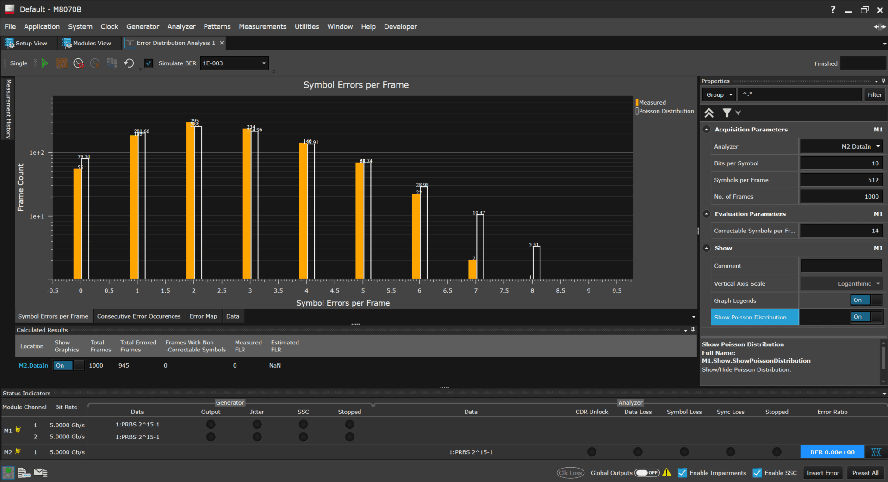
Task: Open the Measurements menu
Action: point(262,26)
